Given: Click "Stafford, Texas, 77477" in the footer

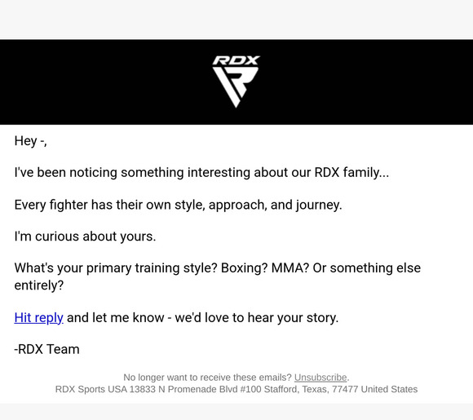Looking at the screenshot, I should click(x=311, y=389).
